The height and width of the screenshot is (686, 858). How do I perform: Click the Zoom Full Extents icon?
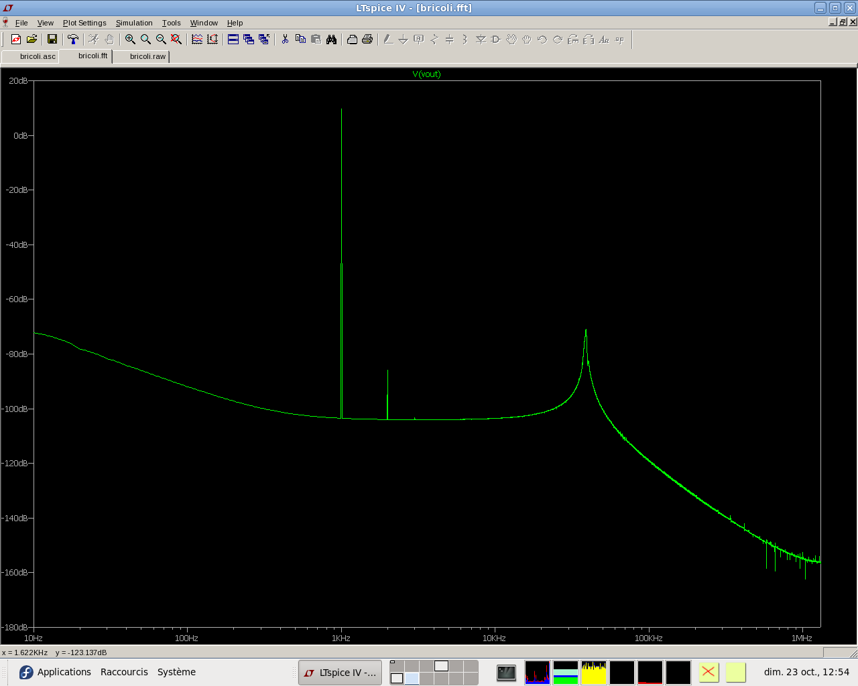coord(176,40)
